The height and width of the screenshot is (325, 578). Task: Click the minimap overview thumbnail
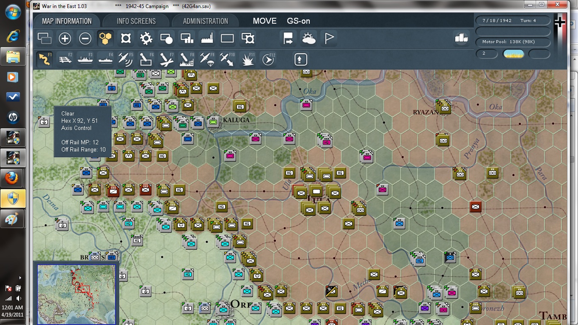point(76,295)
